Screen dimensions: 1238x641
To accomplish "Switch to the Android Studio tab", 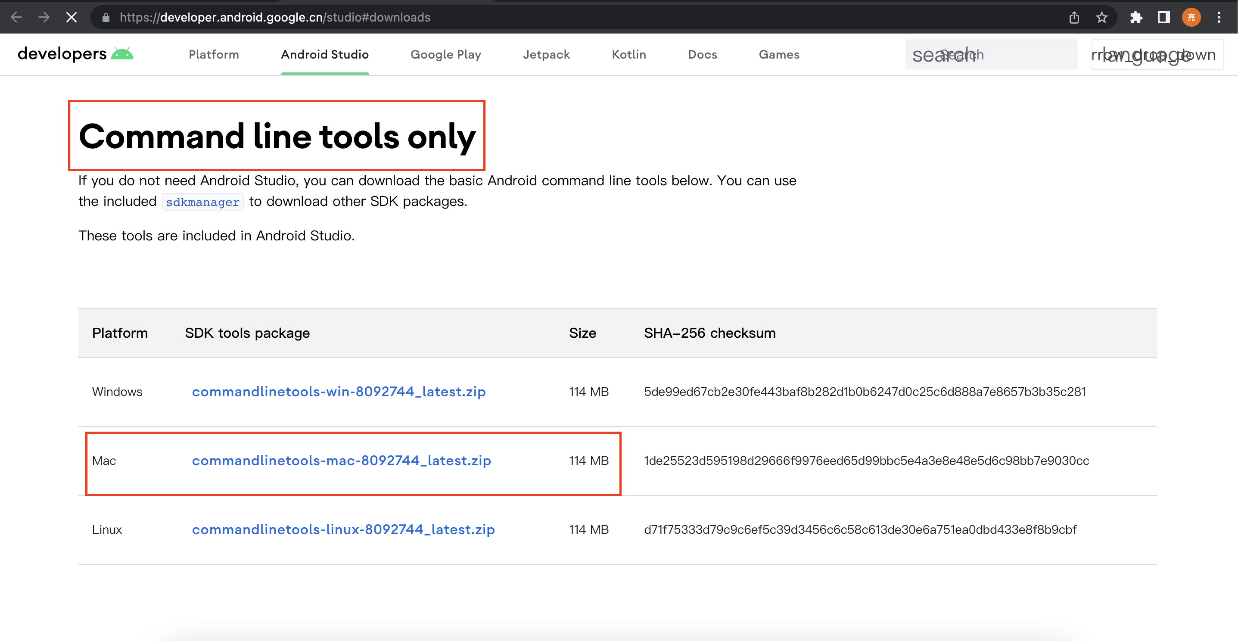I will coord(324,54).
